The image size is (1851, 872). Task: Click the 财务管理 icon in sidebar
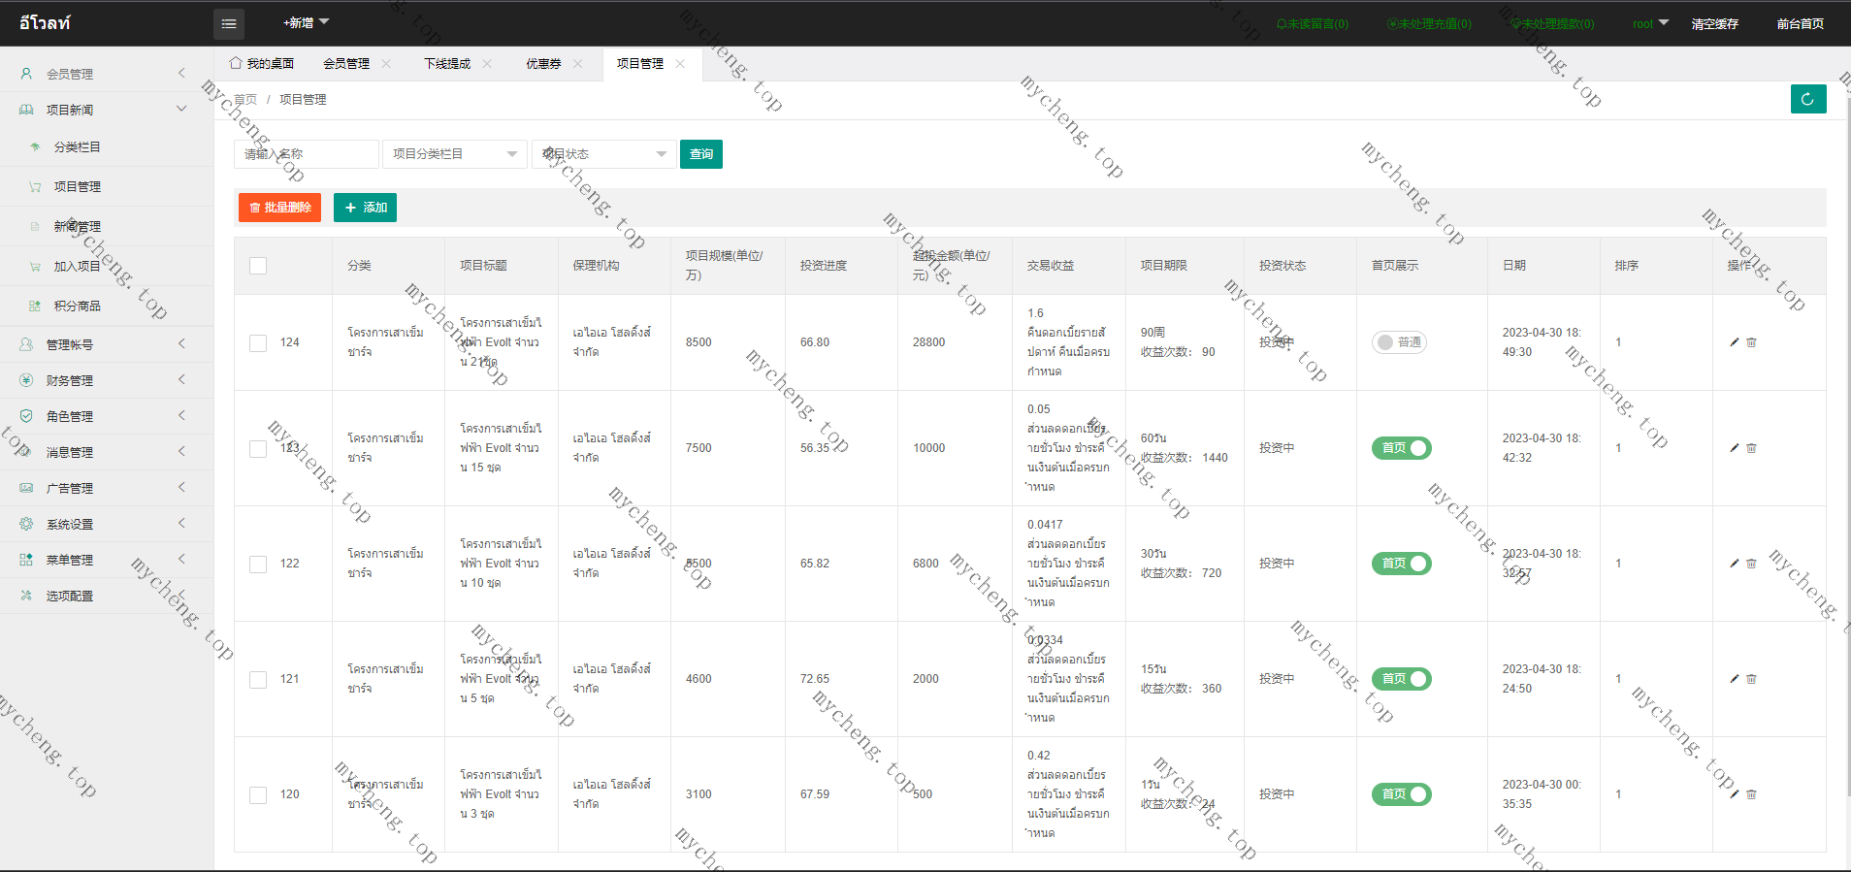pyautogui.click(x=26, y=380)
